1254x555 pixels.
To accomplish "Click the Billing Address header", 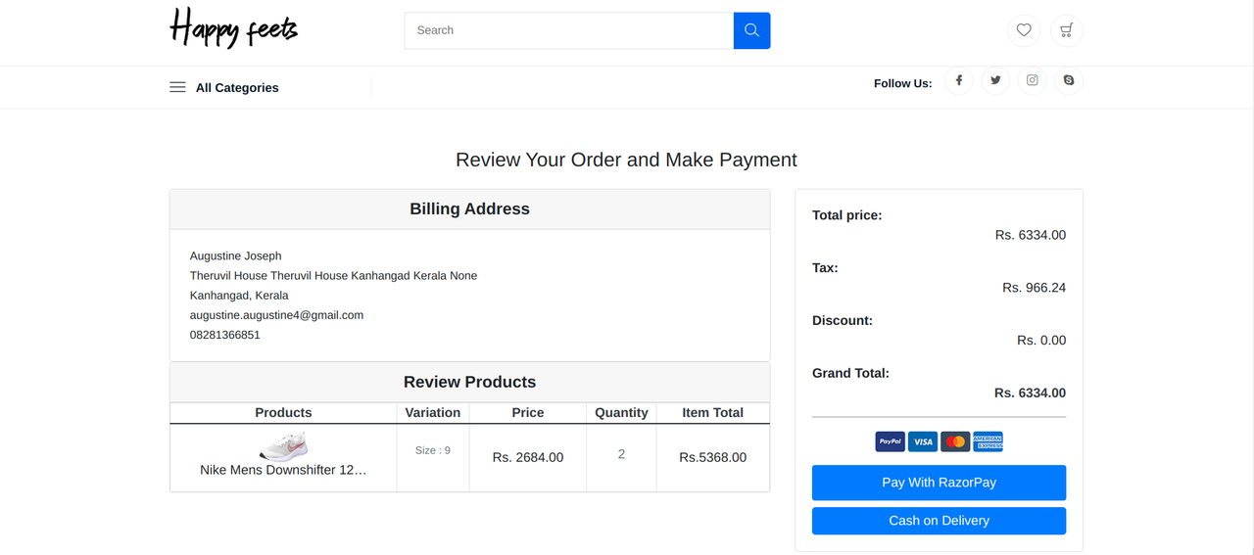I will [x=469, y=209].
